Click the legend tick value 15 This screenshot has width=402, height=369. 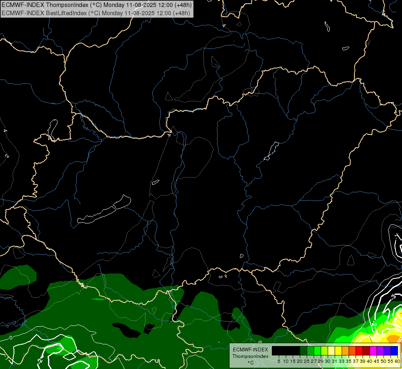click(x=293, y=361)
